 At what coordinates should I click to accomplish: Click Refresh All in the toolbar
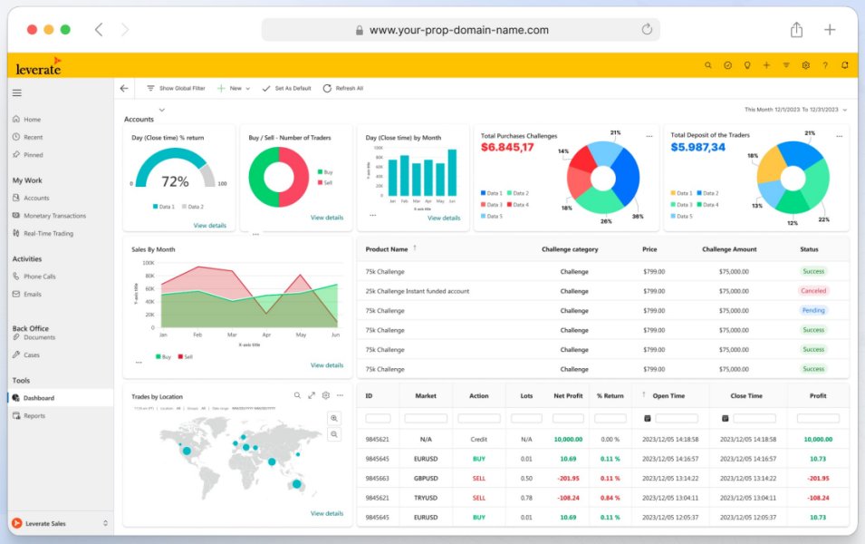point(343,89)
